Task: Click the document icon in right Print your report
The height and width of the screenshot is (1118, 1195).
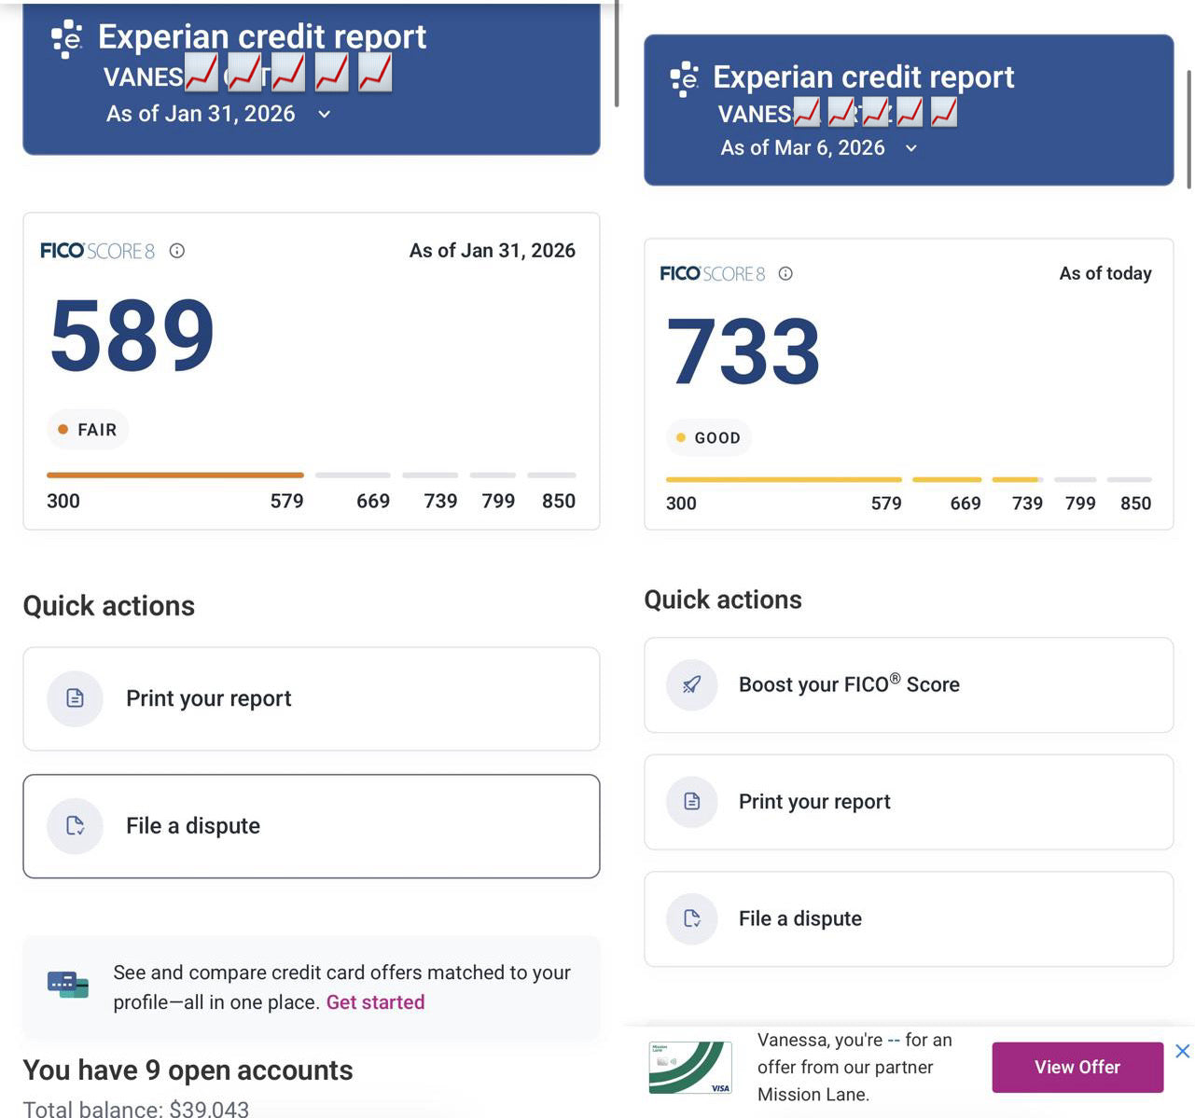Action: click(692, 802)
